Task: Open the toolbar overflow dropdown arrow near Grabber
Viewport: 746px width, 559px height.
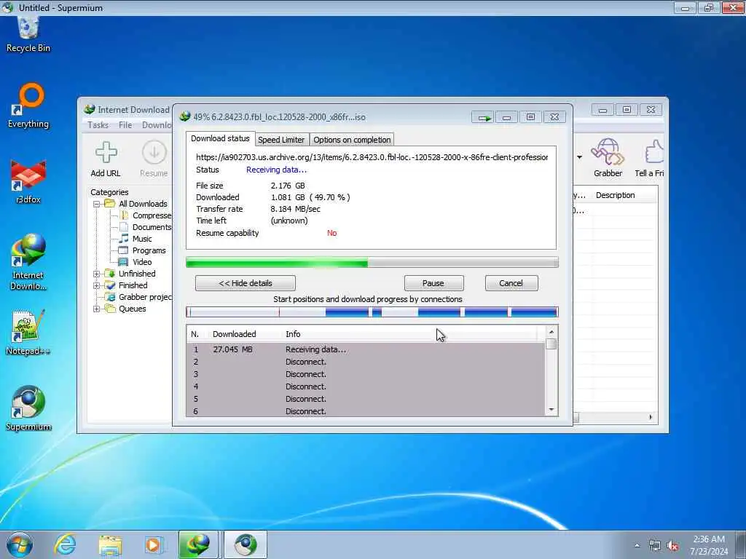Action: pyautogui.click(x=579, y=157)
